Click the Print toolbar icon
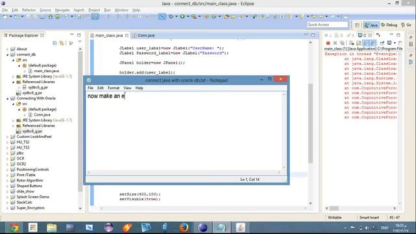This screenshot has height=234, width=416. point(42,17)
